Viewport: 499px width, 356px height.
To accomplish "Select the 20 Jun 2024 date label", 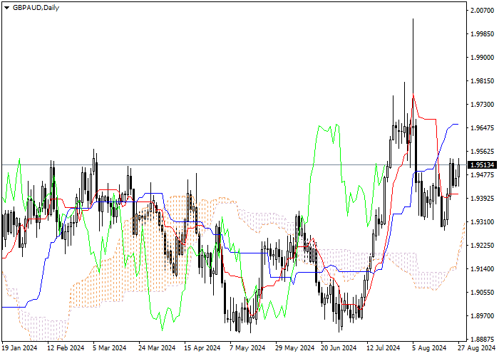I will (339, 348).
